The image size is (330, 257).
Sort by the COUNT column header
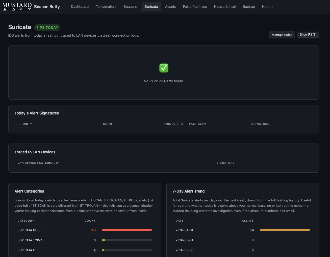108,124
